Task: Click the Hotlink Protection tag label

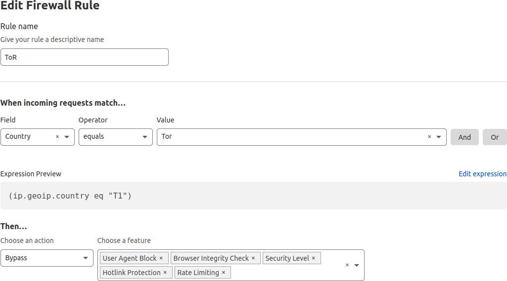Action: pos(132,272)
